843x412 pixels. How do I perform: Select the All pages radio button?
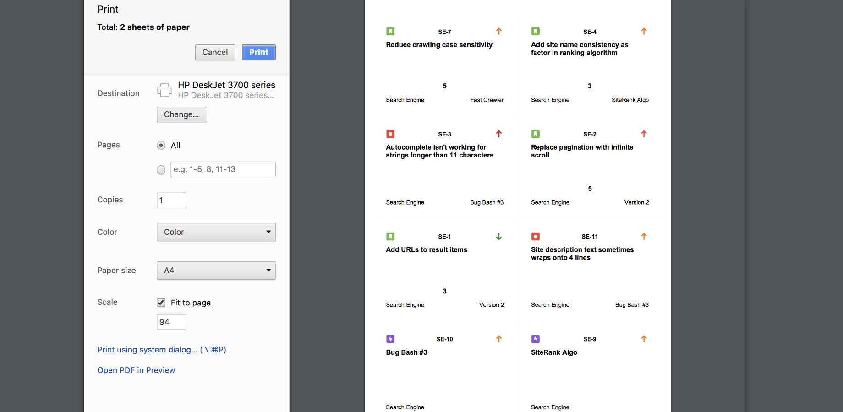click(x=161, y=145)
